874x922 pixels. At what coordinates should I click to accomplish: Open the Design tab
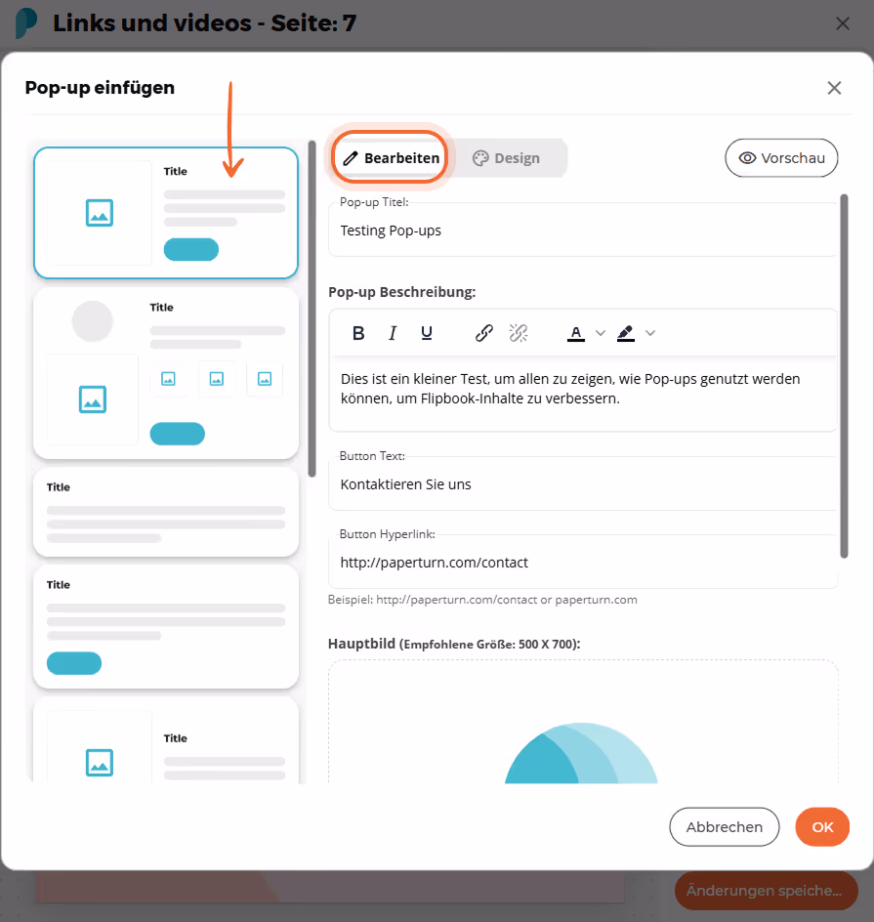point(507,158)
